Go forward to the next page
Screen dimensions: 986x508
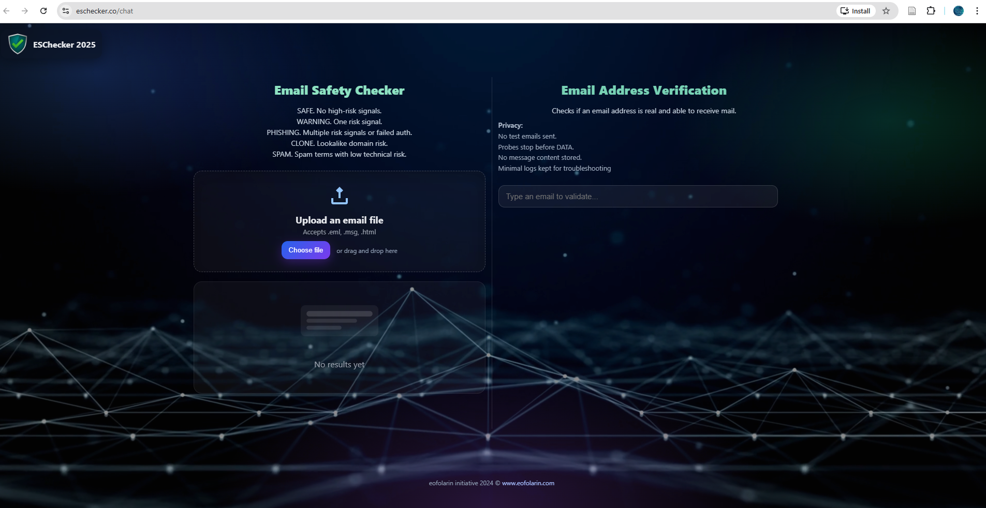click(x=25, y=11)
